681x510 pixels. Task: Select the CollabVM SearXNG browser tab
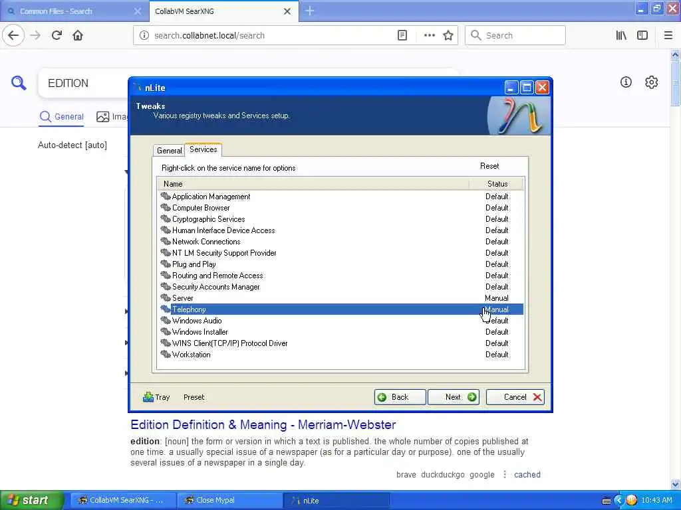(223, 11)
